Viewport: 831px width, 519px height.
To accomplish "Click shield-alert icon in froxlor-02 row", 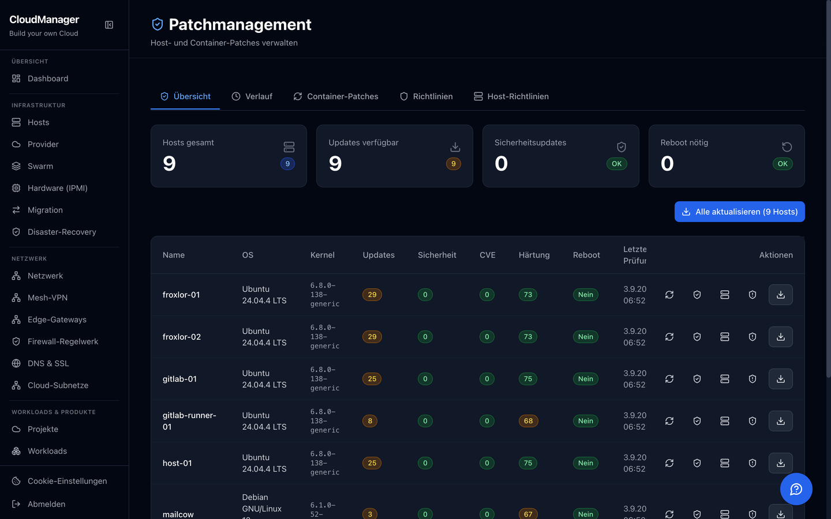I will click(753, 337).
